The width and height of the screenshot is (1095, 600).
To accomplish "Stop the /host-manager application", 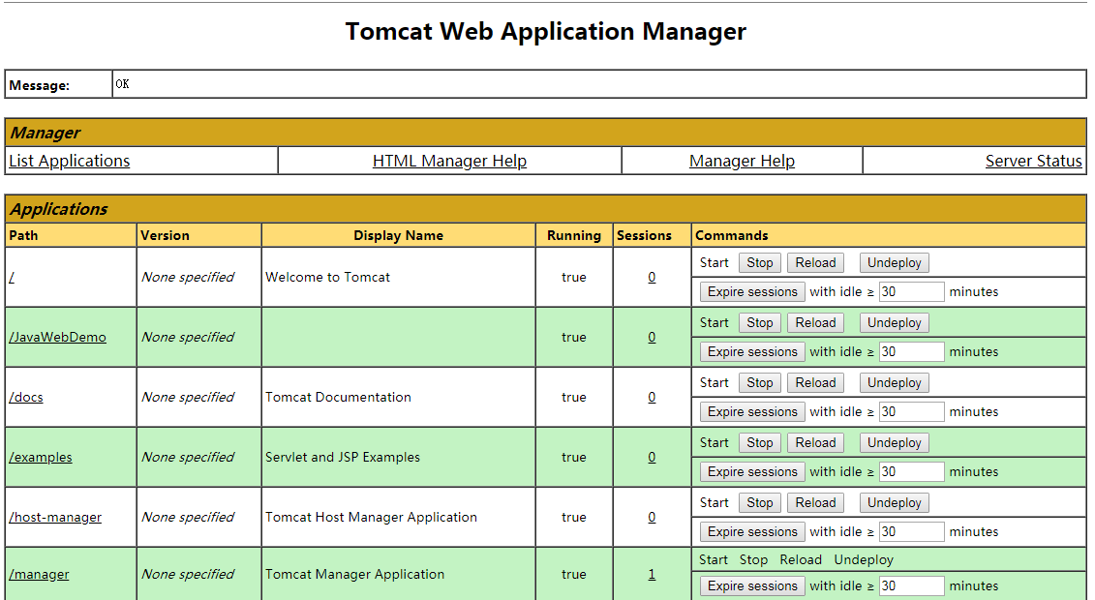I will click(x=760, y=503).
